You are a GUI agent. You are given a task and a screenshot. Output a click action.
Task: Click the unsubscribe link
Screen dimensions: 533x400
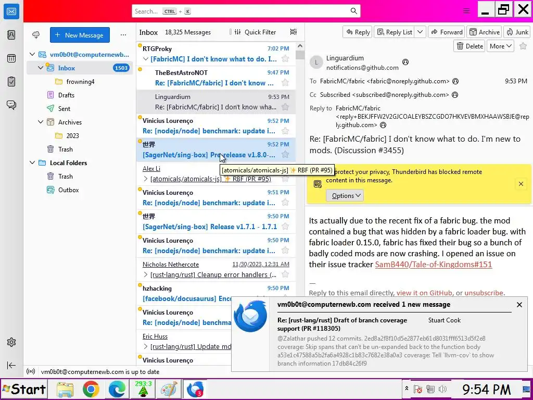484,293
